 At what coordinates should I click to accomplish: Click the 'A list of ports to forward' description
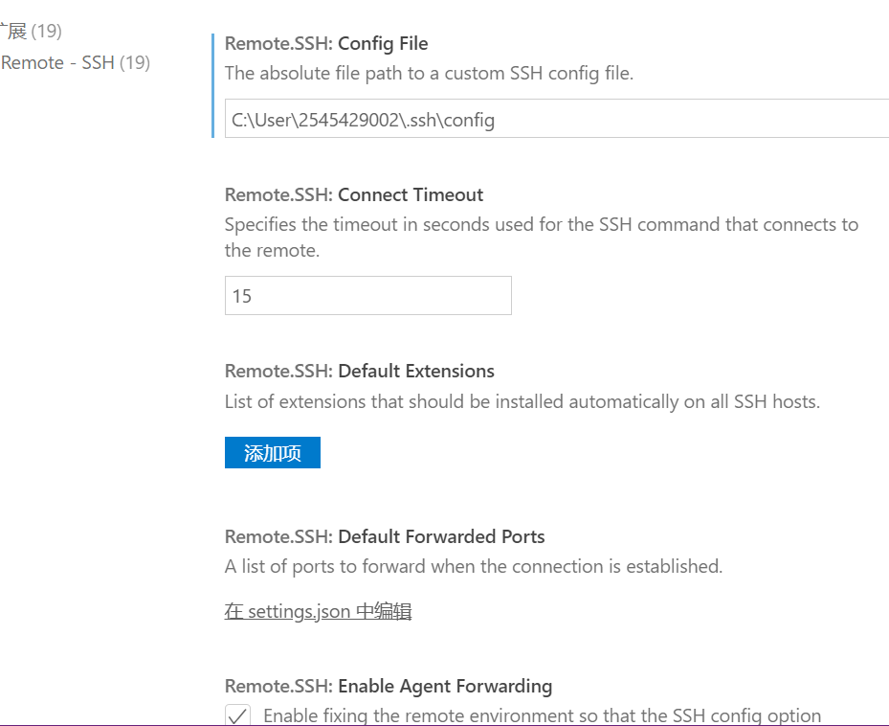pos(474,566)
